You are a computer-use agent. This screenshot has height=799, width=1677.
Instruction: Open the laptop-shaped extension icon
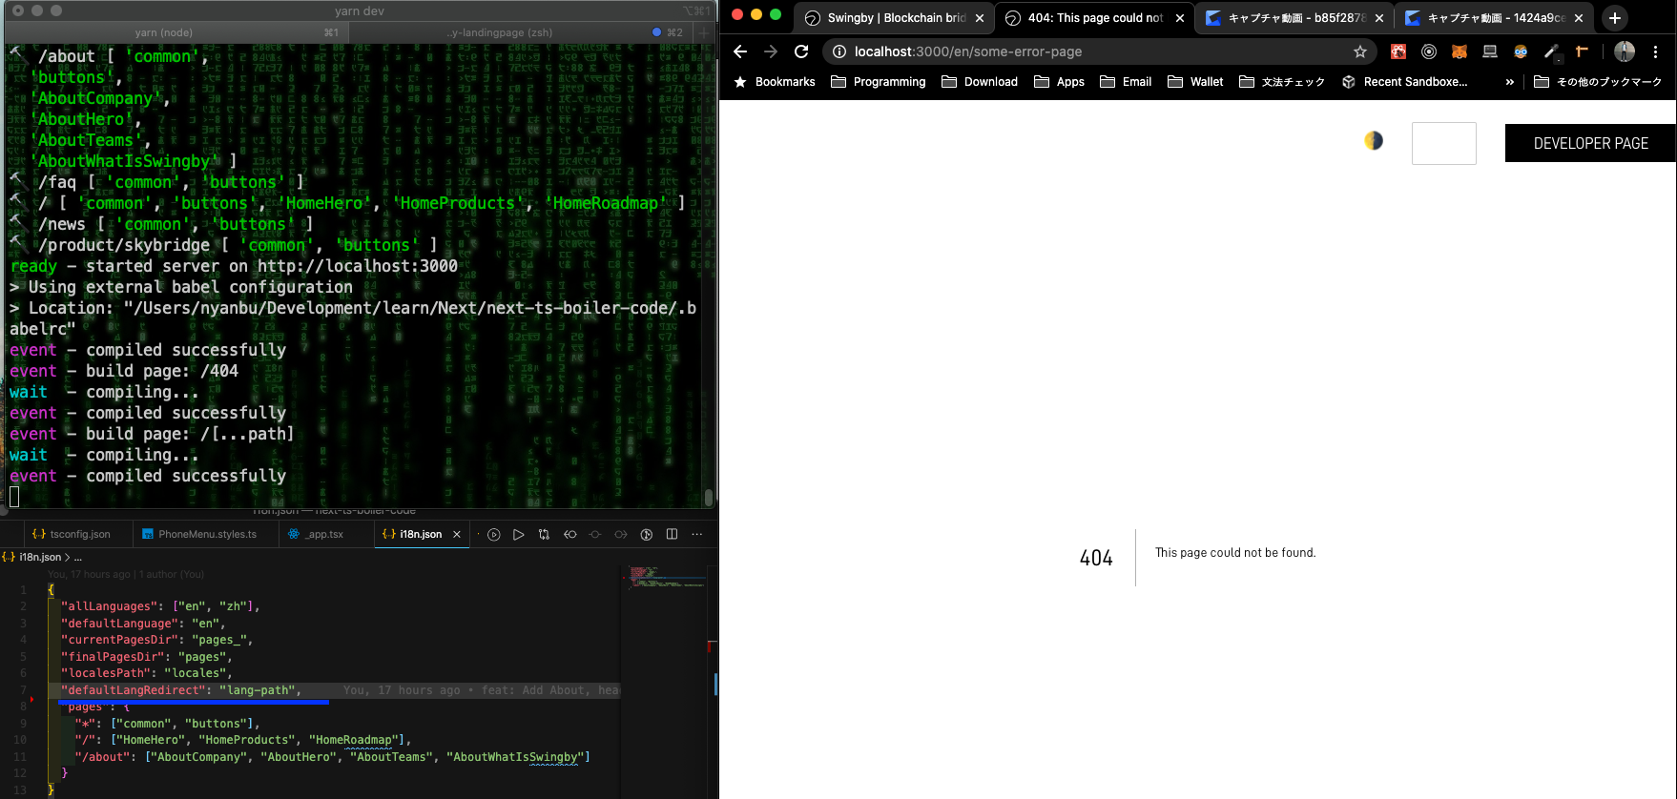point(1490,51)
